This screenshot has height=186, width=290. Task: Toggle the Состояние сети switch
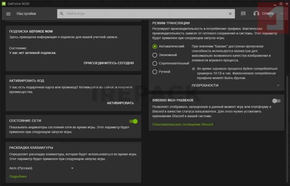pos(133,121)
